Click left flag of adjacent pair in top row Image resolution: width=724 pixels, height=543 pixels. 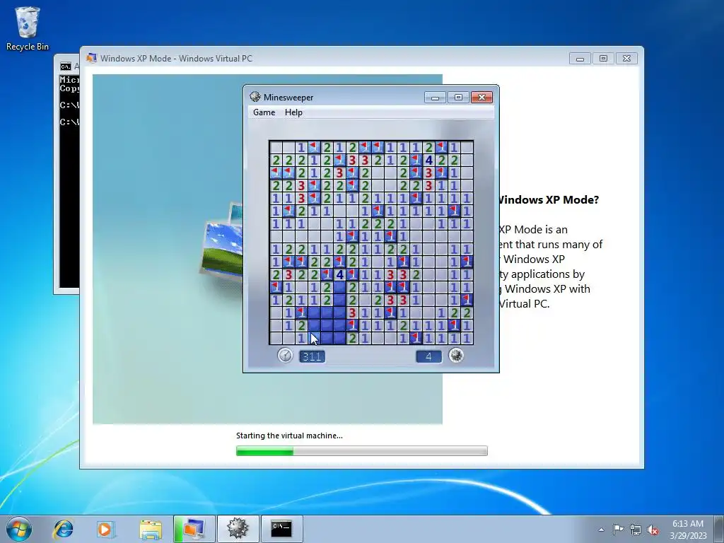[366, 148]
